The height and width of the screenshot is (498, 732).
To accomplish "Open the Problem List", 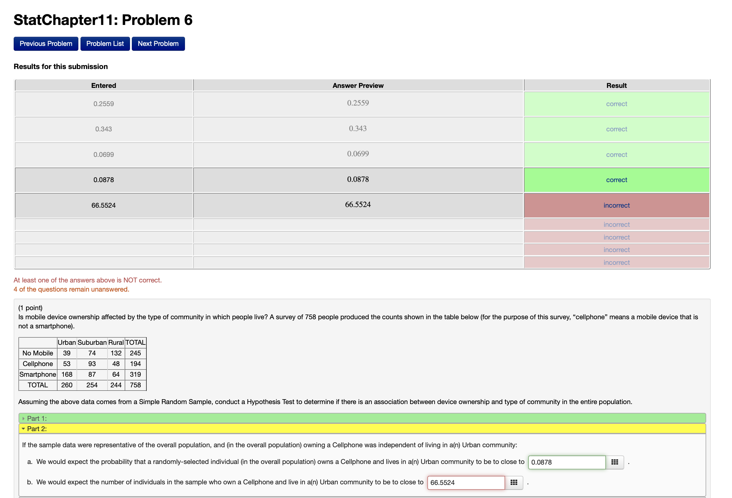I will tap(105, 43).
